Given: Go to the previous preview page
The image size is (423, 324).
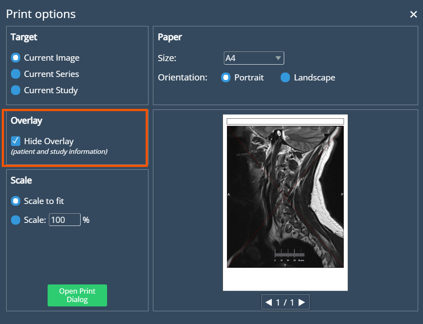Looking at the screenshot, I should click(268, 302).
